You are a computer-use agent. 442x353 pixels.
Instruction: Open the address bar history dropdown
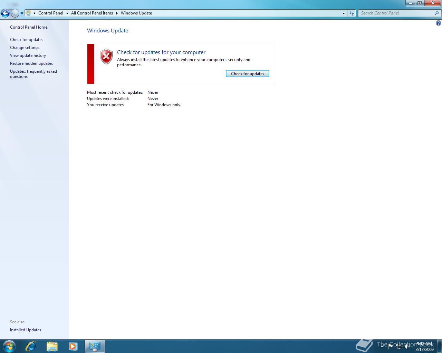point(344,13)
